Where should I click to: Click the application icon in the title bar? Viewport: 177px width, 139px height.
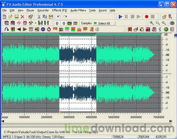tap(4, 4)
